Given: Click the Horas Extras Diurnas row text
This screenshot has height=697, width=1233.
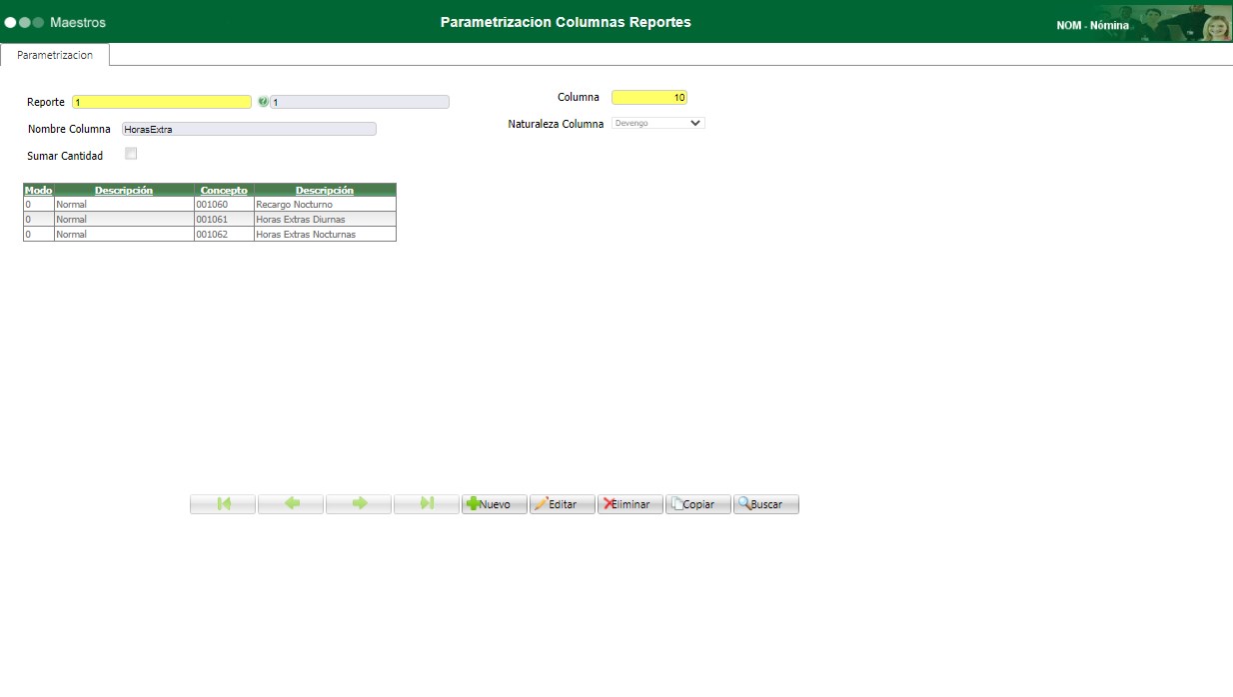Looking at the screenshot, I should point(301,219).
